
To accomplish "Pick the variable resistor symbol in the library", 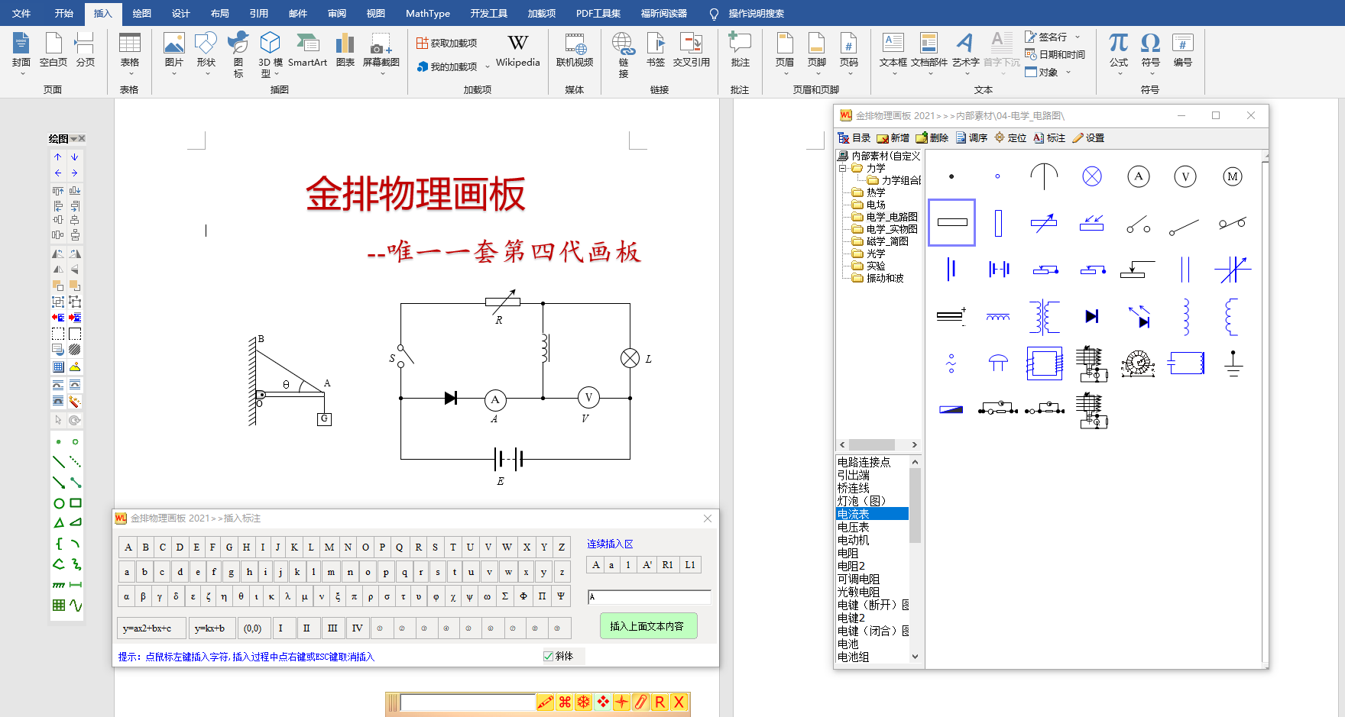I will pyautogui.click(x=1044, y=223).
